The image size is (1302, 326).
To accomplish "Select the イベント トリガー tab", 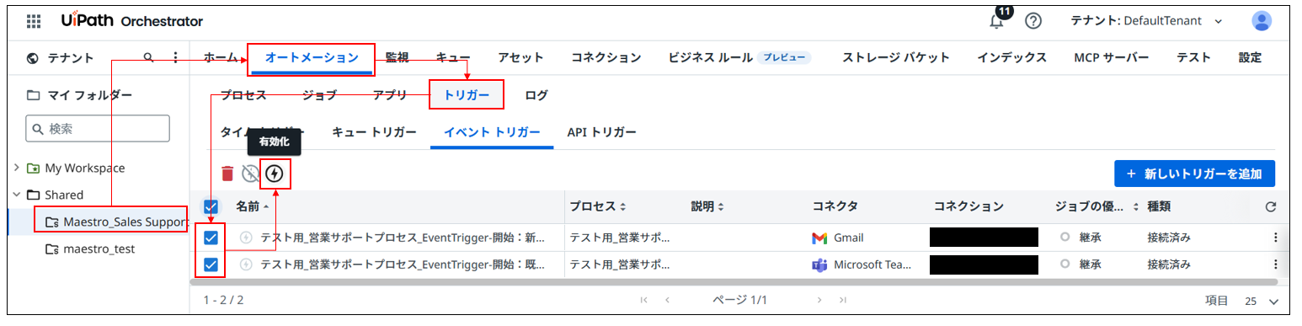I will point(492,132).
